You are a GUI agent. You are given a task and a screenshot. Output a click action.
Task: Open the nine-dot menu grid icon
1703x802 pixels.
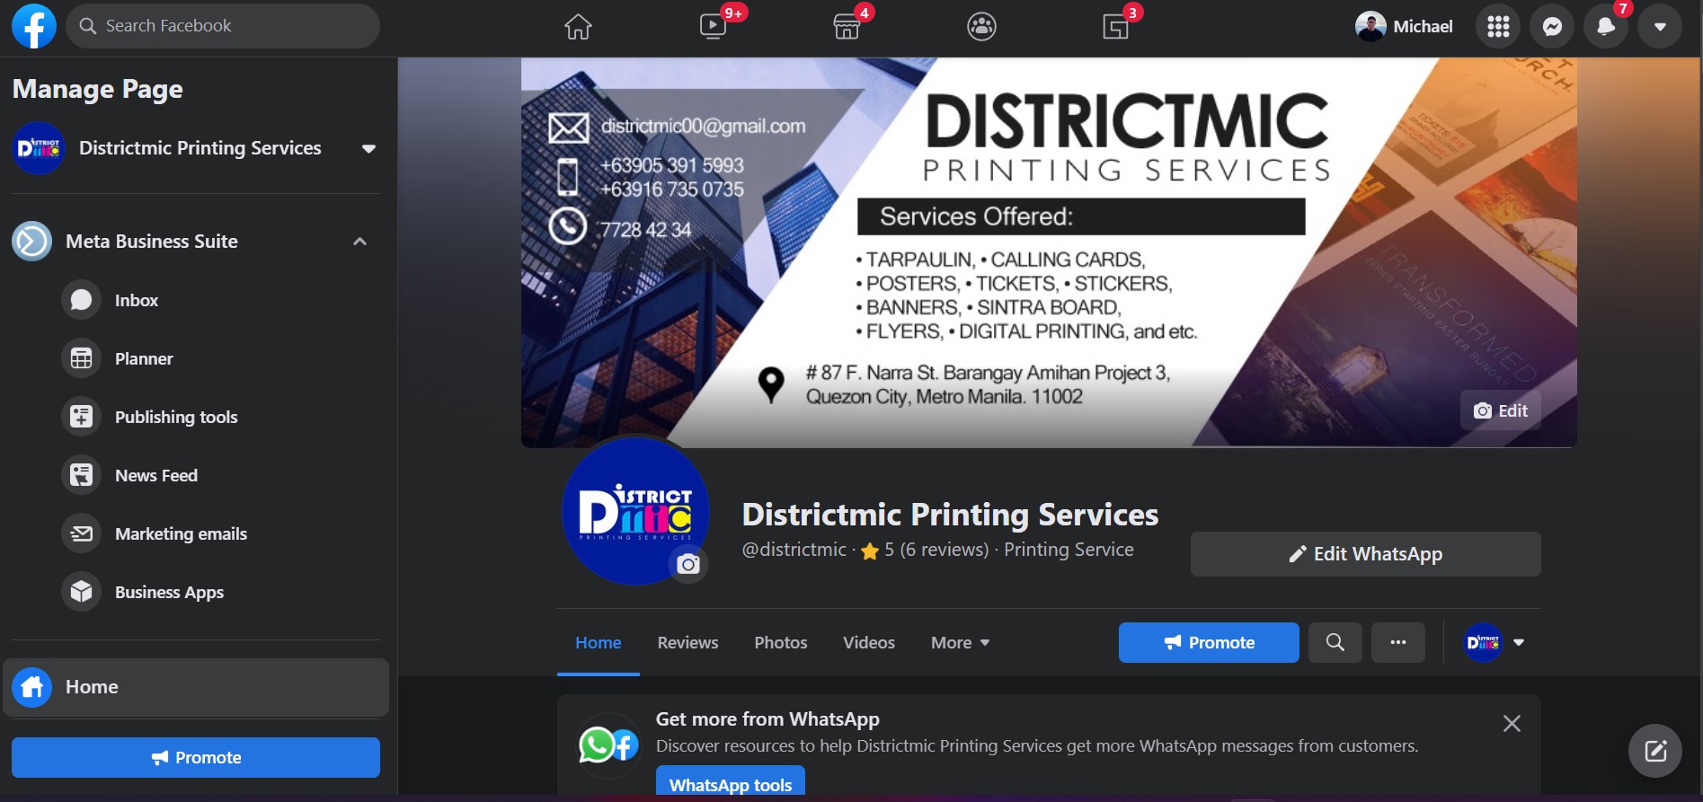pyautogui.click(x=1498, y=27)
